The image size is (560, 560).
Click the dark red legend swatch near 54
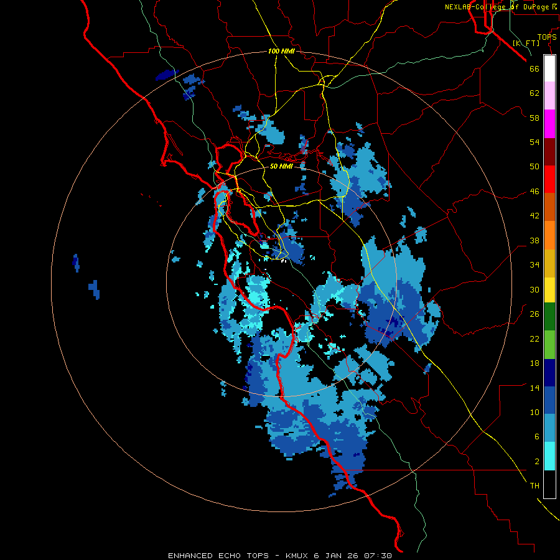tap(549, 151)
